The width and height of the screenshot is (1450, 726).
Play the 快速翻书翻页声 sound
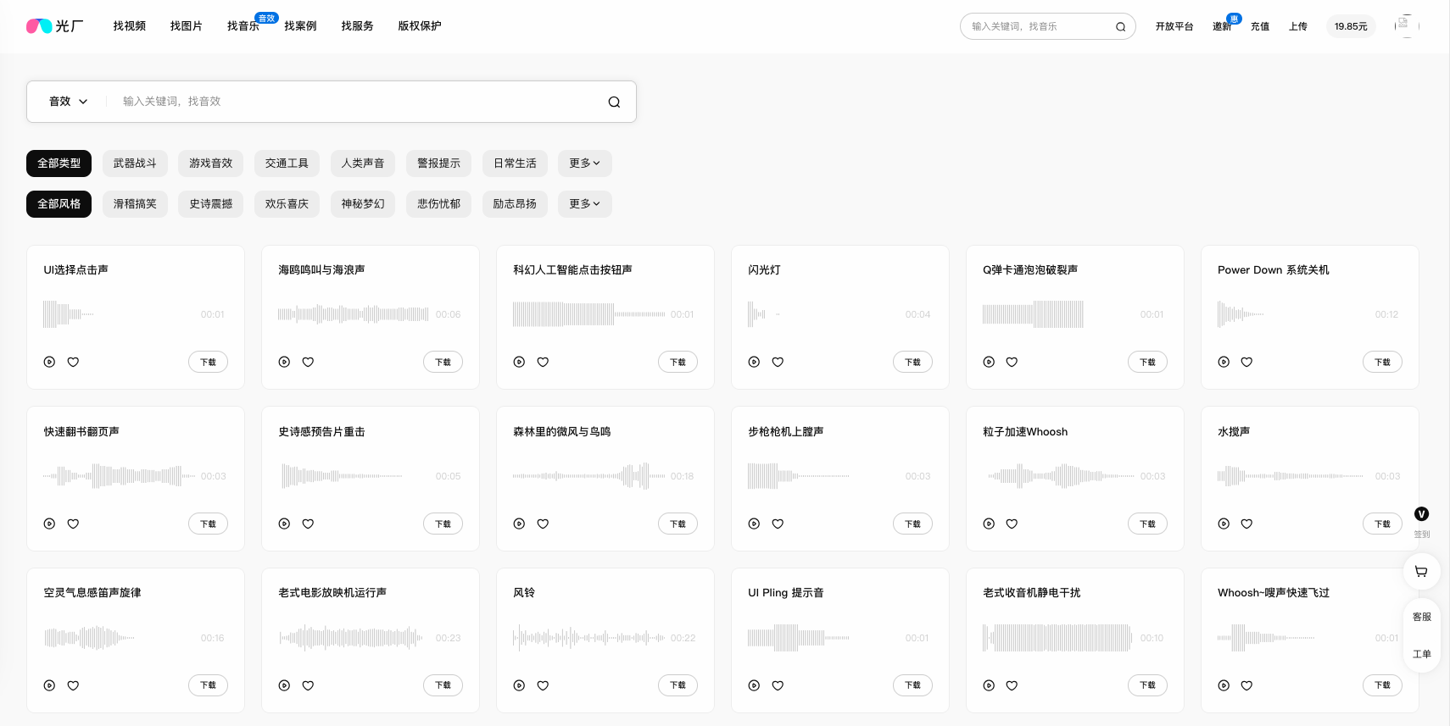(49, 524)
